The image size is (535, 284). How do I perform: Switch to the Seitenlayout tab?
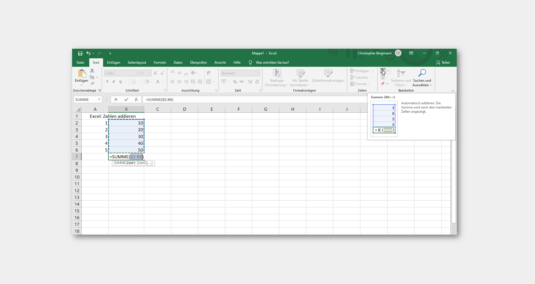(137, 63)
